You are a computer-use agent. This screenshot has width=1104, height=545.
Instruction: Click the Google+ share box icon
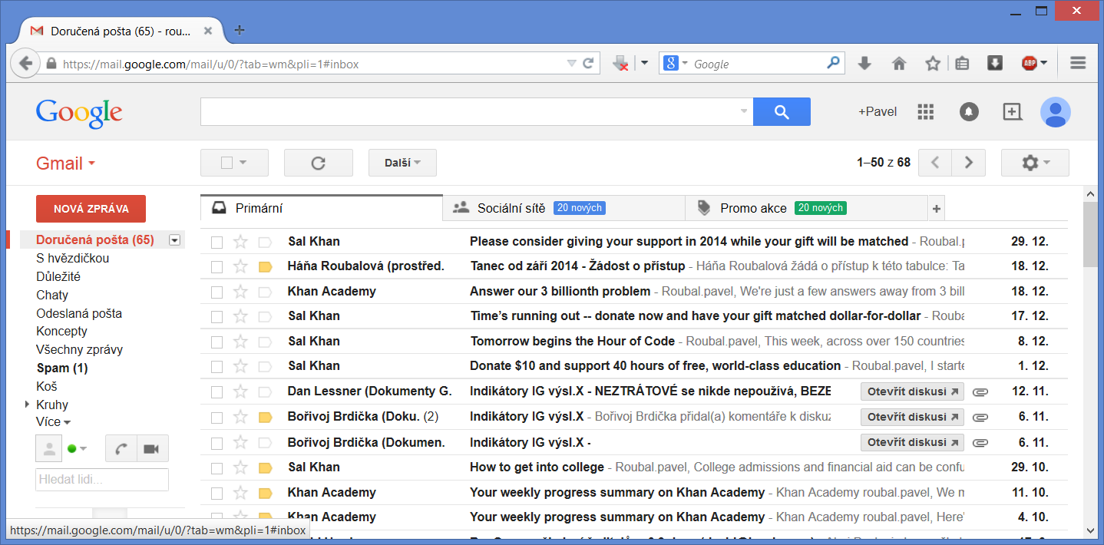[1013, 112]
